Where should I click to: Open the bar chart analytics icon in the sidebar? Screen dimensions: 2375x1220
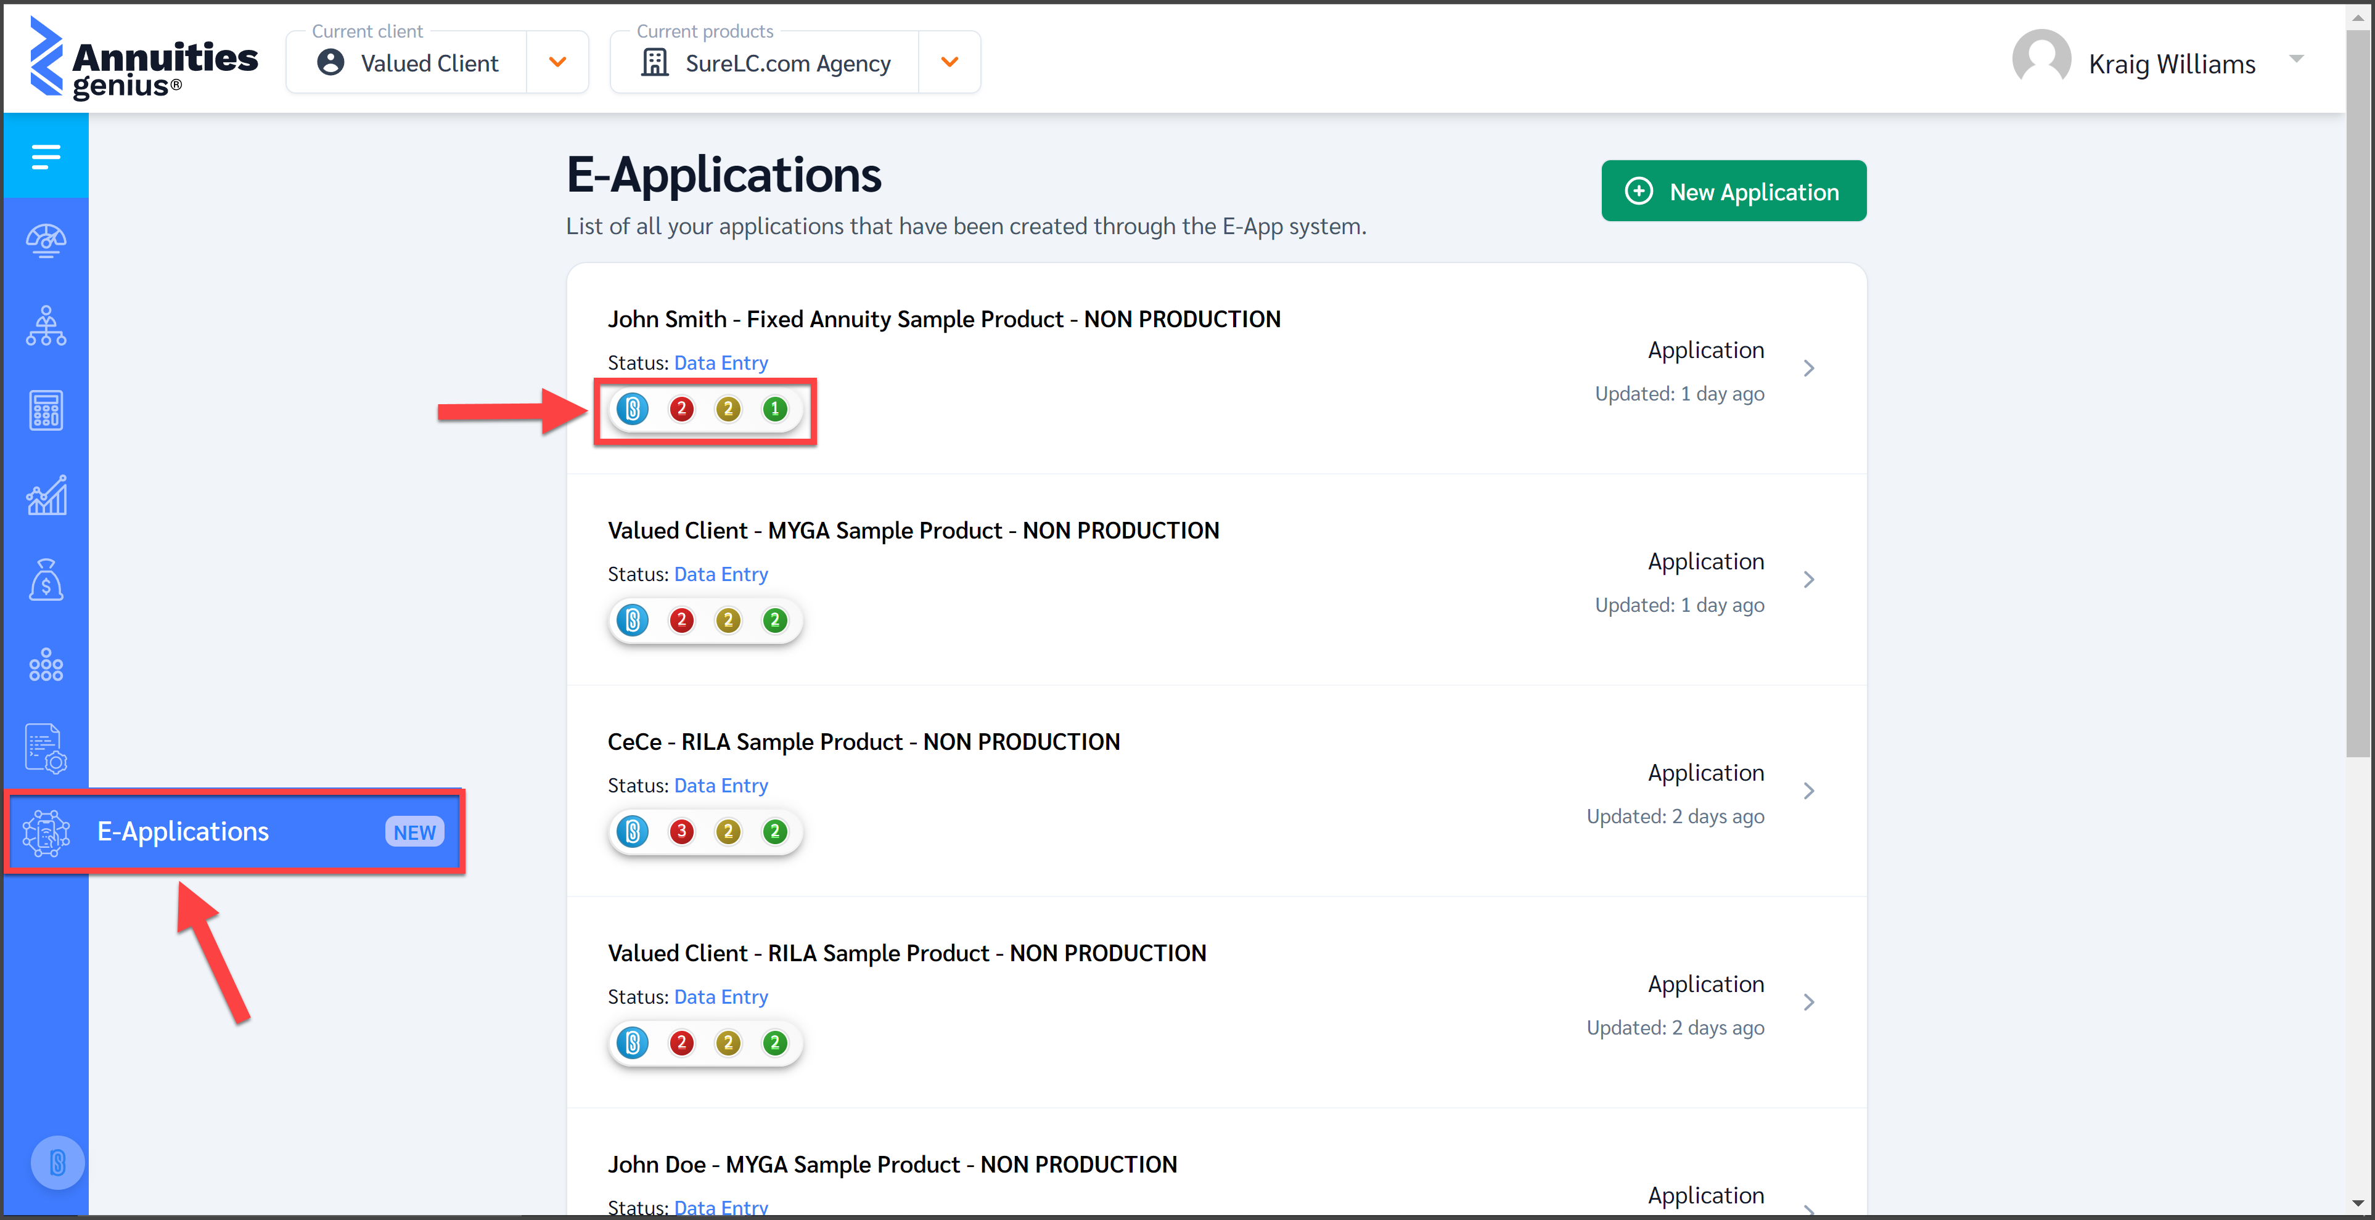tap(46, 495)
